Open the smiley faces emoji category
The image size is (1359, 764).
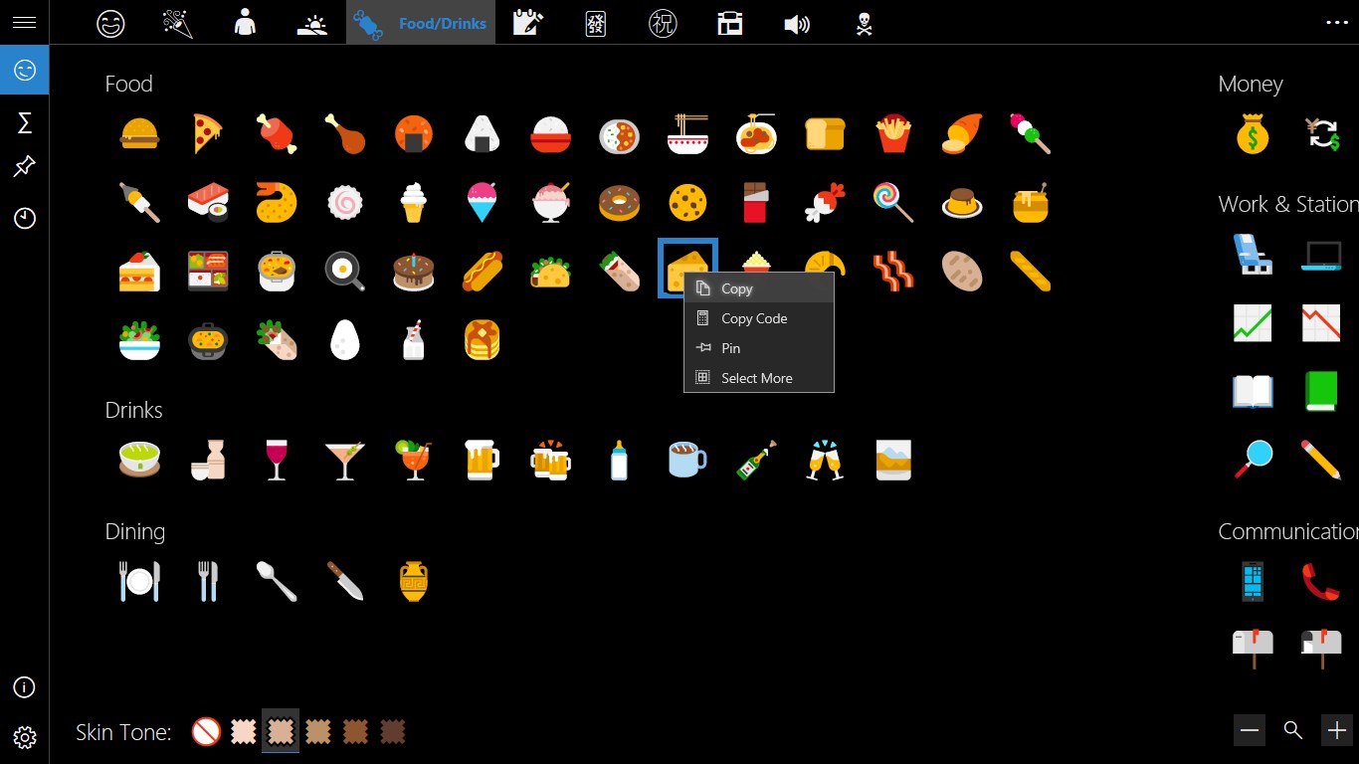point(109,23)
